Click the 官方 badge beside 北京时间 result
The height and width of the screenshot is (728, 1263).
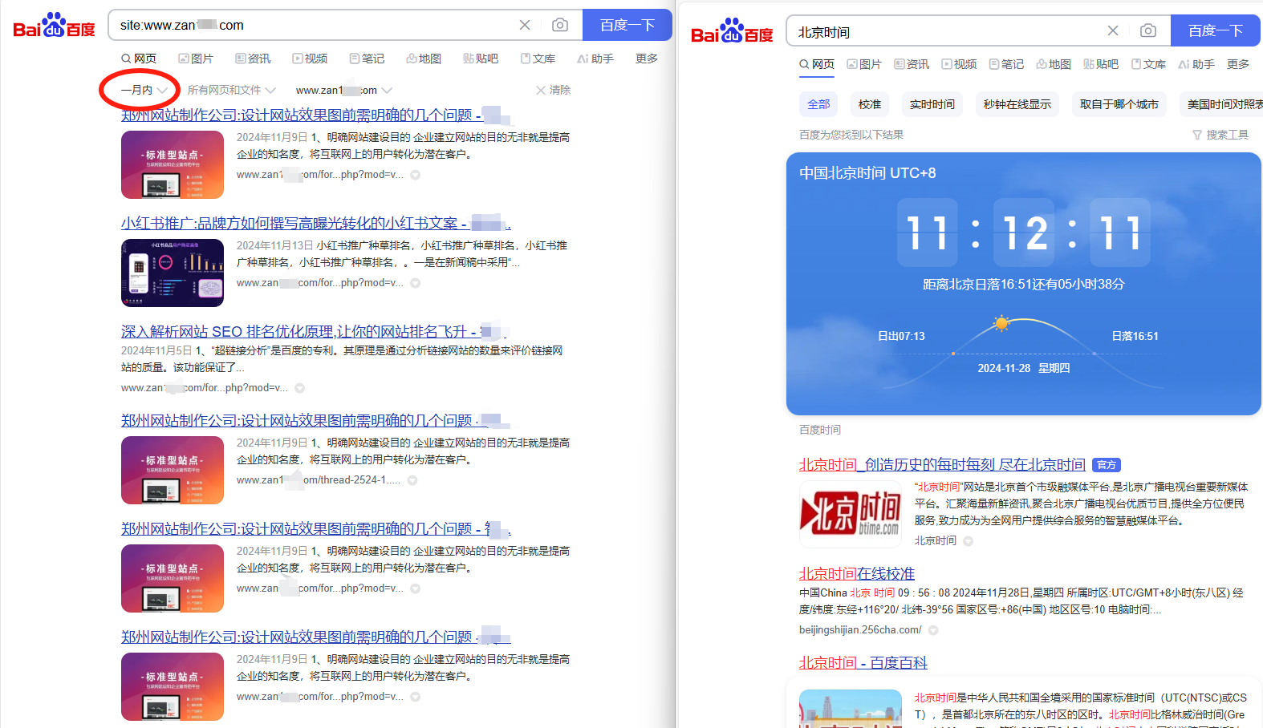[x=1107, y=465]
